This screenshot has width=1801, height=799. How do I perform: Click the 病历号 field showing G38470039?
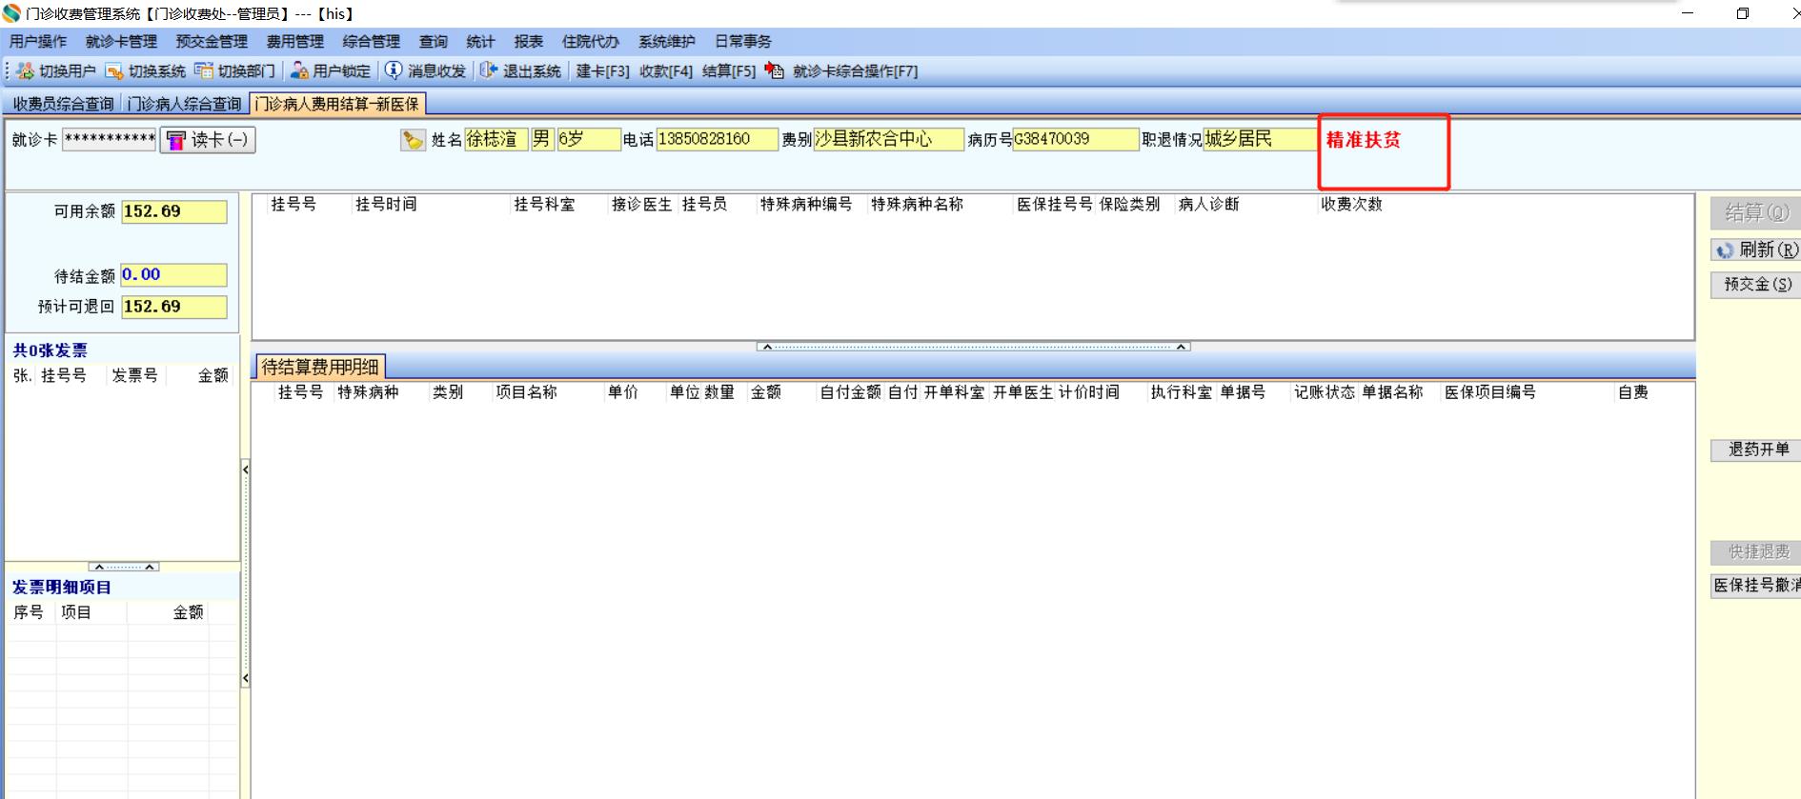point(1076,140)
